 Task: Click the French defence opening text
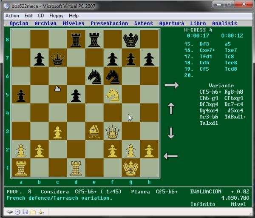click(x=59, y=198)
